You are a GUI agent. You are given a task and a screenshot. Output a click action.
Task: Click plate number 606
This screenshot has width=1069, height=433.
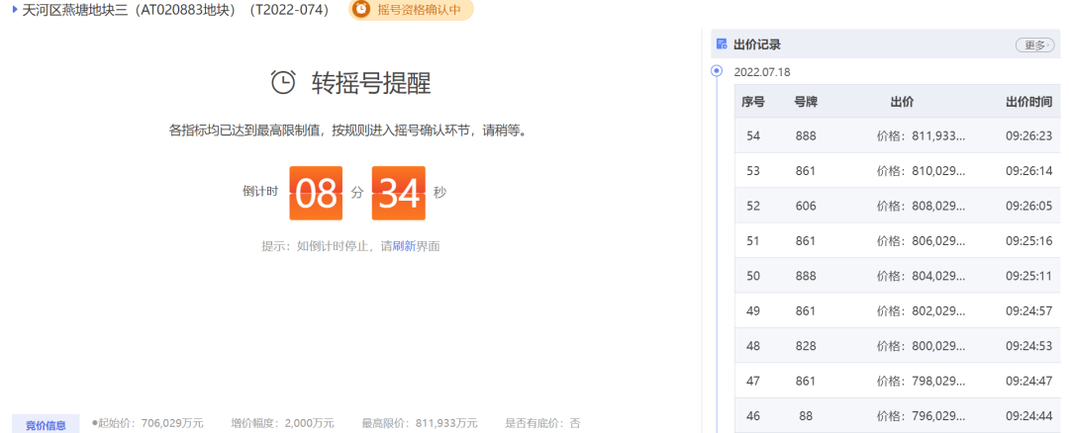click(806, 206)
